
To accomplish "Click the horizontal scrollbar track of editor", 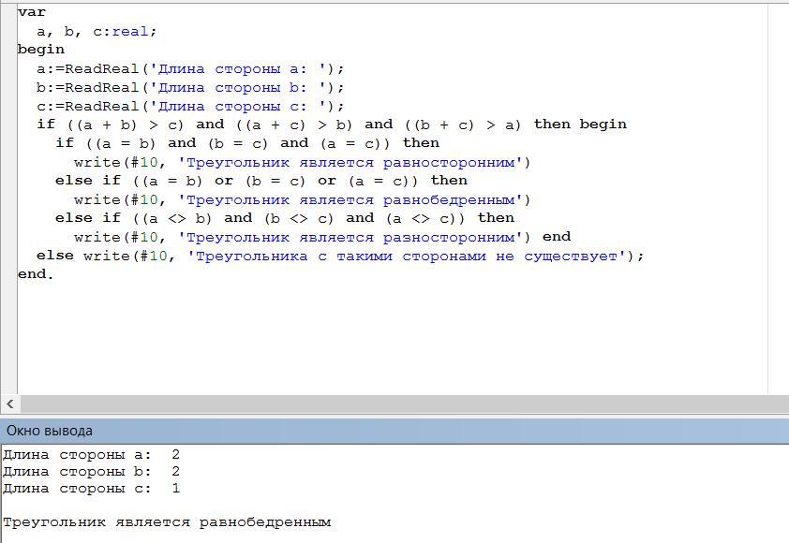I will click(x=405, y=404).
